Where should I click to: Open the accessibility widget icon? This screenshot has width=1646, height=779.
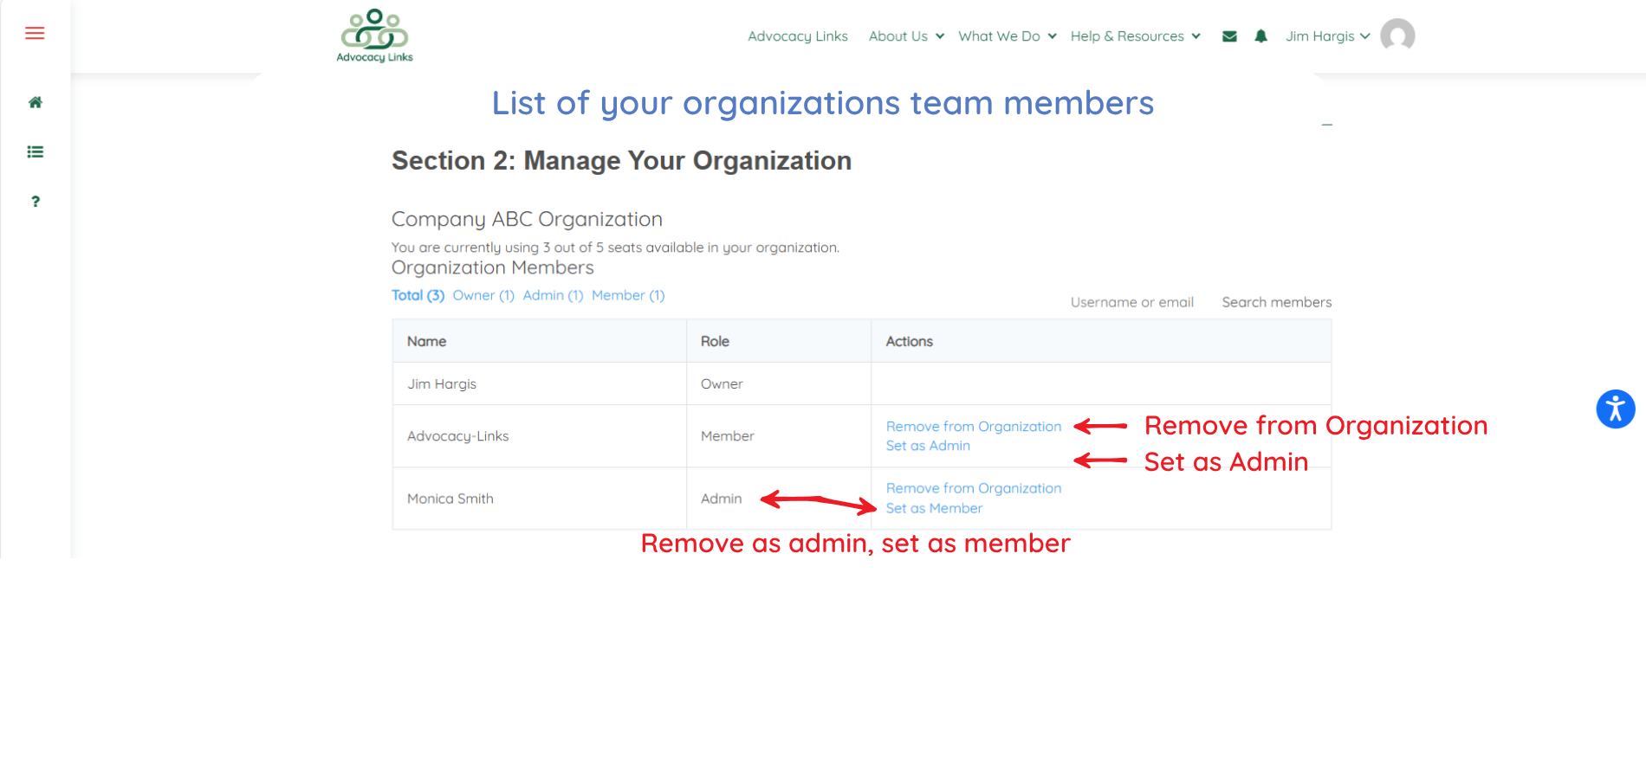click(x=1615, y=409)
